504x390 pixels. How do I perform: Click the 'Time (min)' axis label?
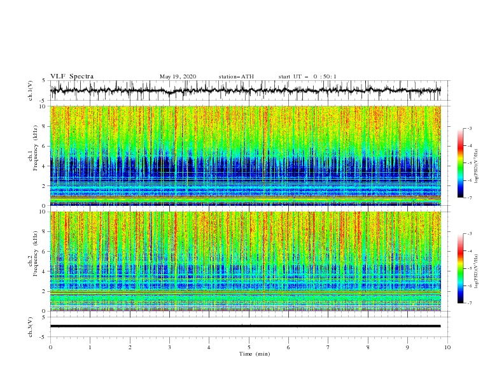pos(255,354)
